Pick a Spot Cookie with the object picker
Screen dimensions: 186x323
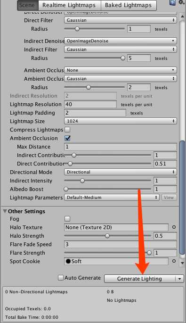[x=174, y=261]
